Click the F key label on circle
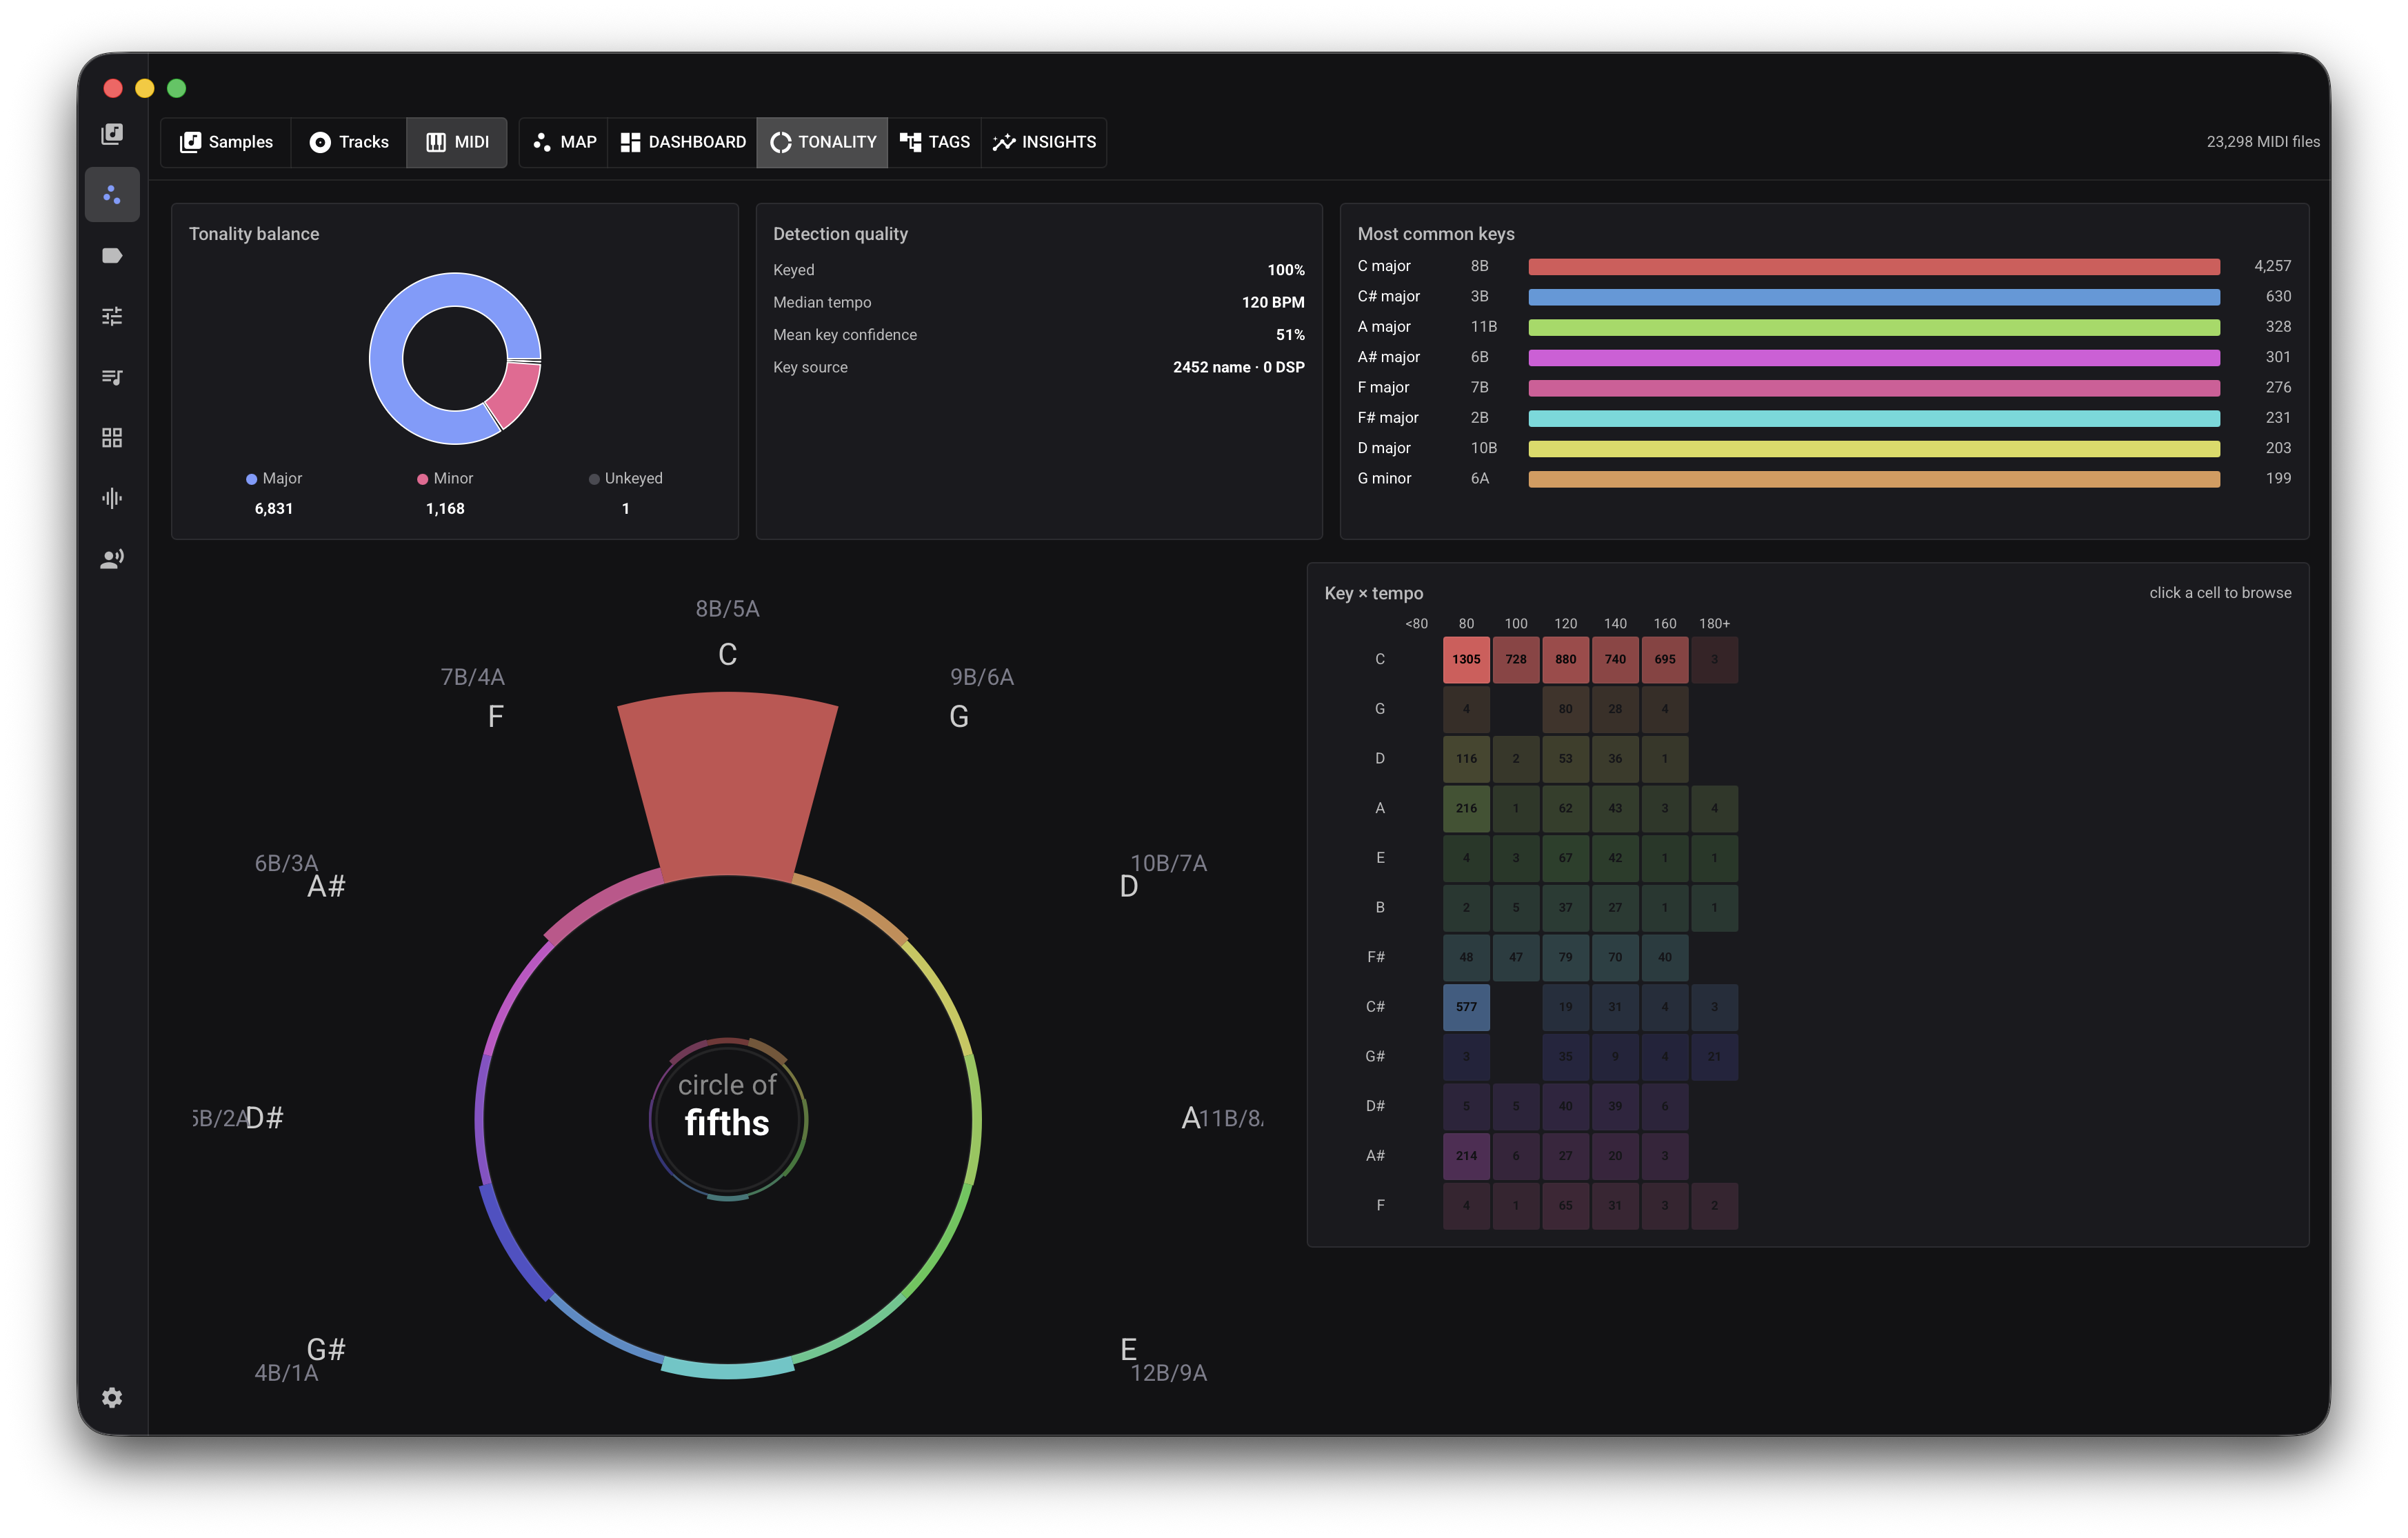Viewport: 2408px width, 1538px height. point(495,717)
